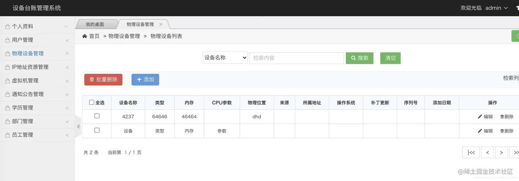The height and width of the screenshot is (181, 519).
Task: Click the green 搜索 search button
Action: (359, 58)
